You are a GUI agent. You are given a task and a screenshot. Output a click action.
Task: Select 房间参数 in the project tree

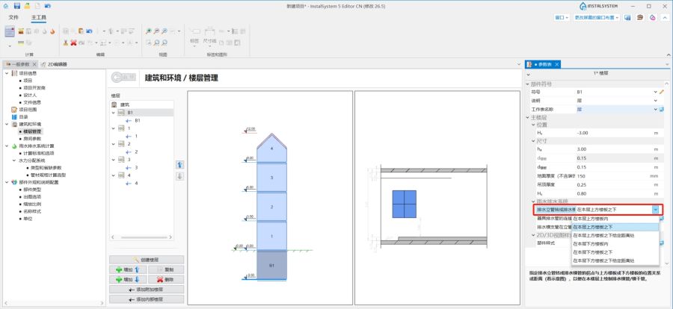[33, 138]
